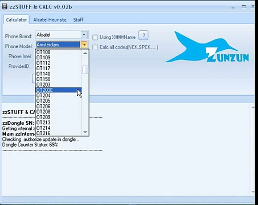Select OT209 from the model list
Viewport: 258px width, 205px height.
pos(59,117)
